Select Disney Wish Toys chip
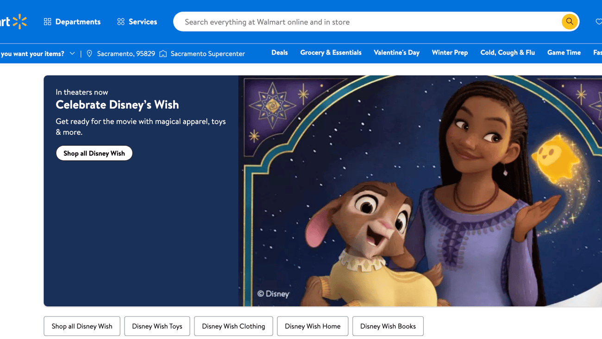The width and height of the screenshot is (602, 339). pyautogui.click(x=157, y=326)
